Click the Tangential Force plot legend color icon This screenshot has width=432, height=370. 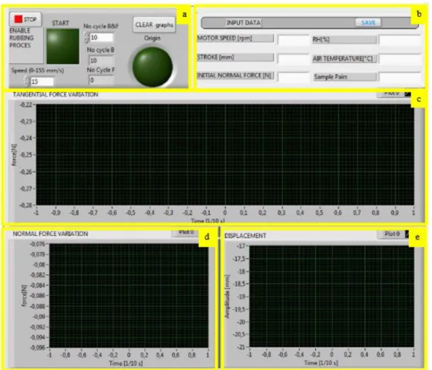pos(408,94)
